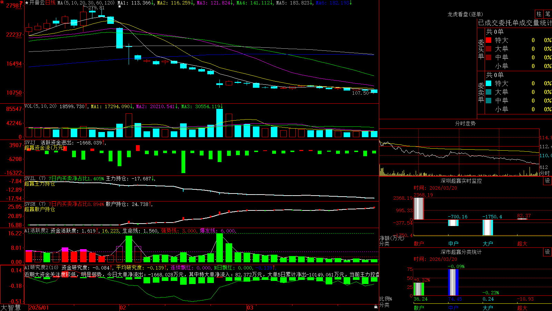Click the 大智慧 logo at bottom-left

[11, 307]
